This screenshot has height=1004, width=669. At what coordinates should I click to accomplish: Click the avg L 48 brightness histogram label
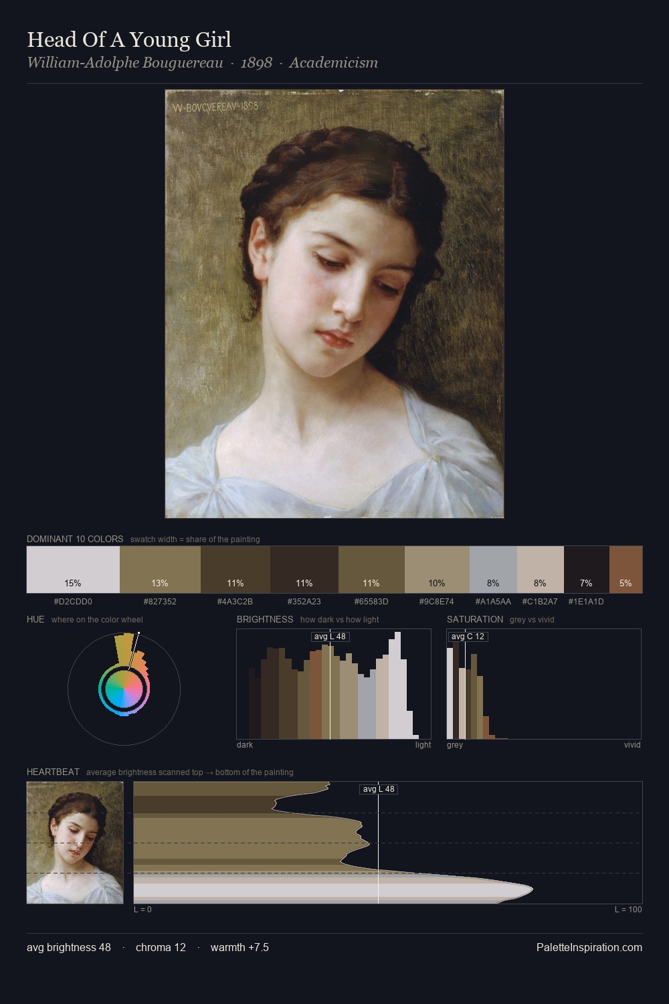[330, 637]
